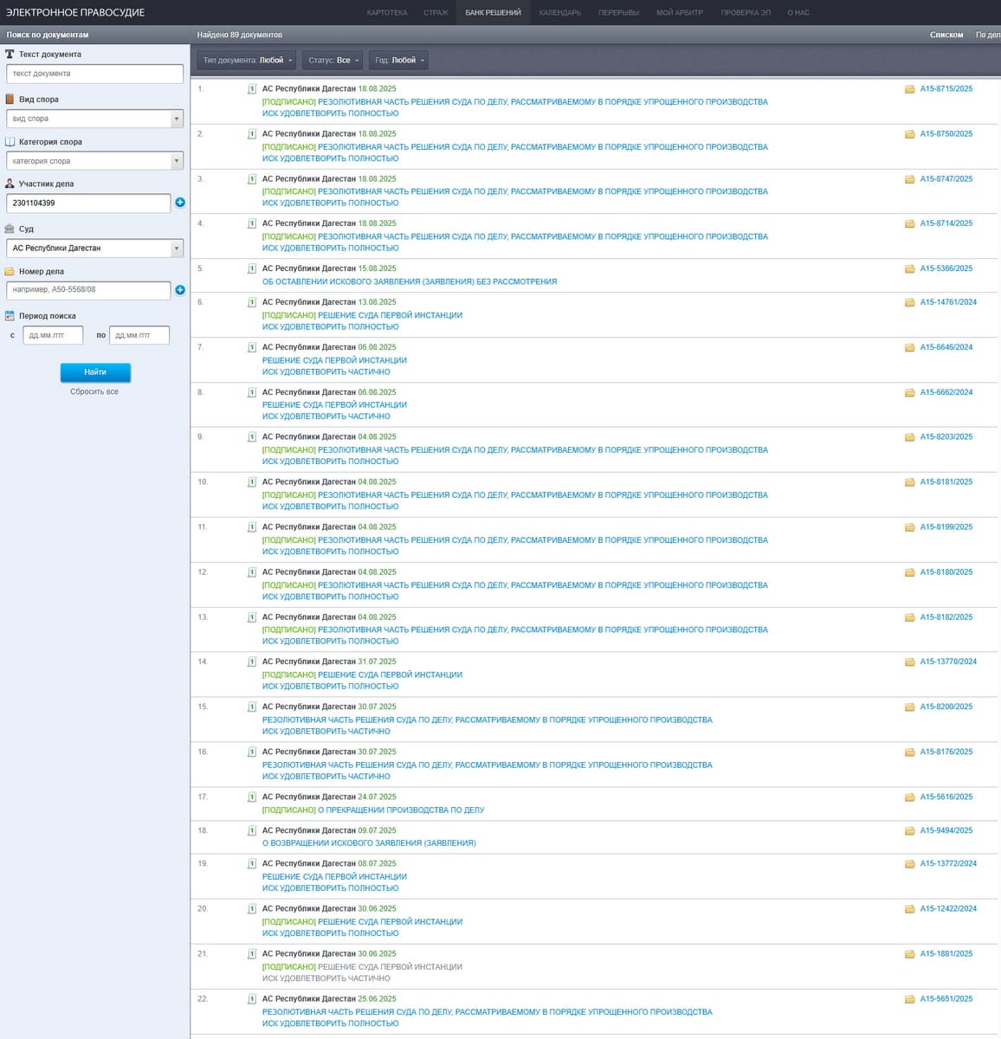Click document icon of result 17
The width and height of the screenshot is (1001, 1039).
[252, 797]
